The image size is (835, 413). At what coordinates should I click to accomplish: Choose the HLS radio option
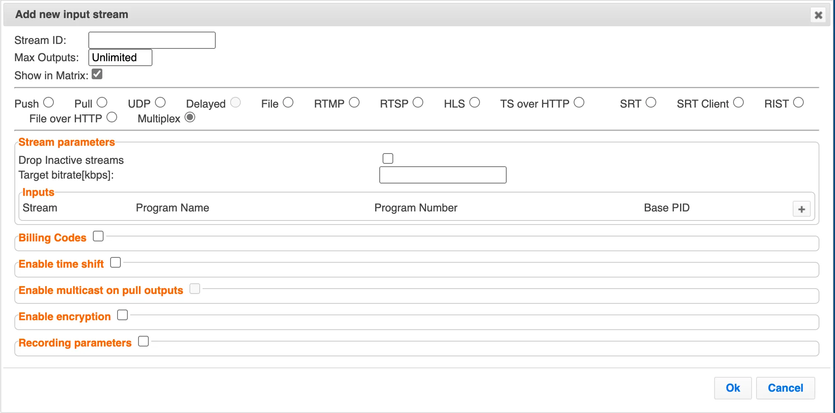pos(475,102)
